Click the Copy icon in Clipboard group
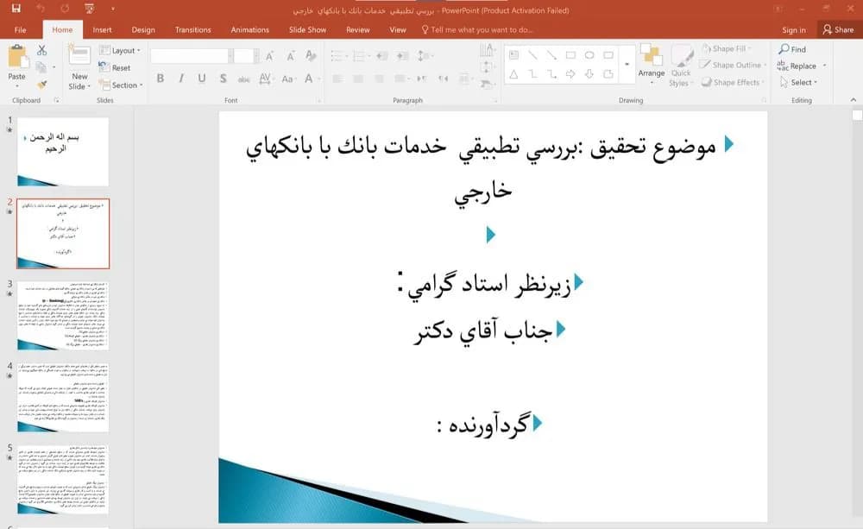The width and height of the screenshot is (863, 529). [41, 67]
